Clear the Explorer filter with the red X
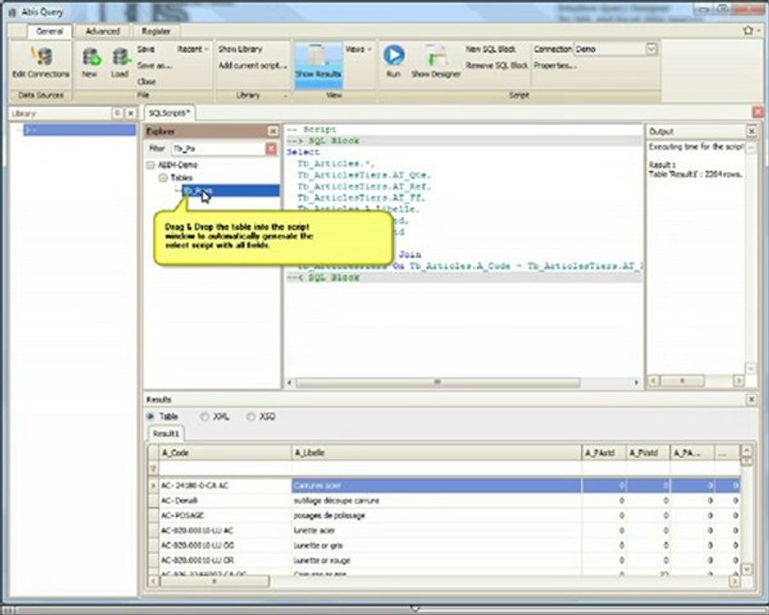This screenshot has width=769, height=615. pos(271,149)
